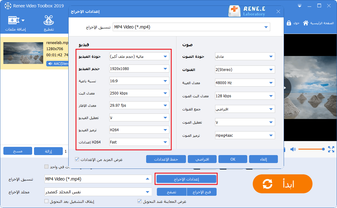
Task: Click the orange Start button
Action: coord(282,184)
